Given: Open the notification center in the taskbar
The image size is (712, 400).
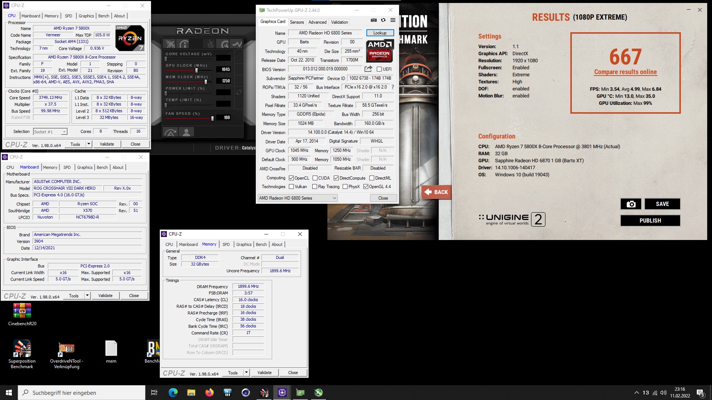Looking at the screenshot, I should (700, 393).
